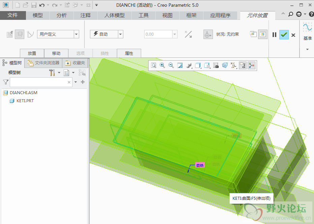Screen dimensions: 314x224
Task: Show component in assembly window toggle
Action: click(263, 34)
